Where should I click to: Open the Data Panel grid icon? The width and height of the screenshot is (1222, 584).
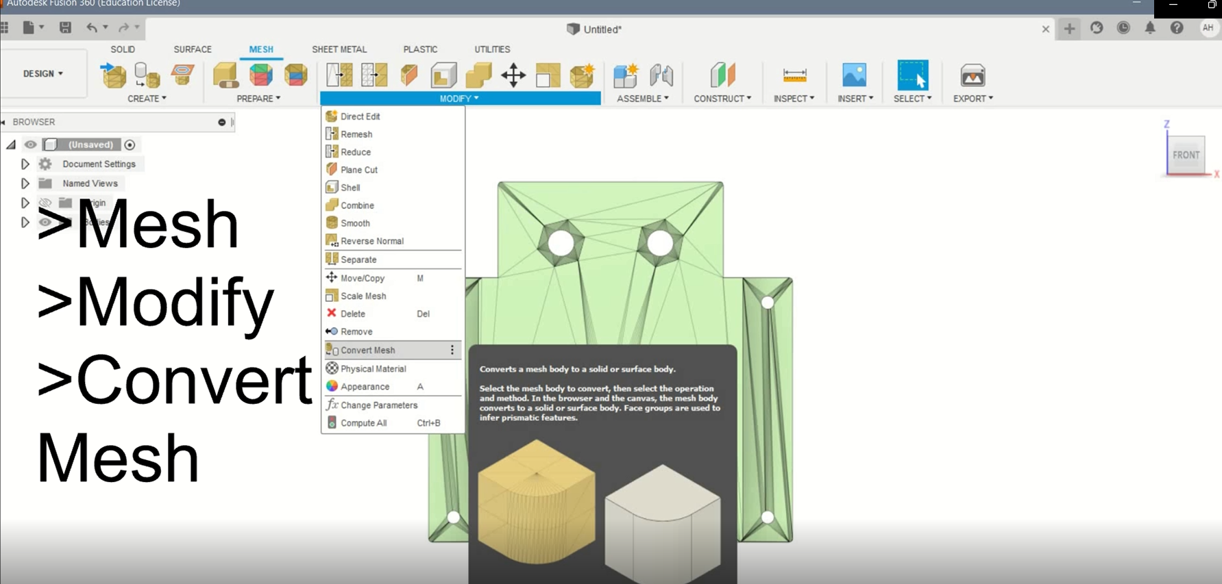(x=5, y=28)
